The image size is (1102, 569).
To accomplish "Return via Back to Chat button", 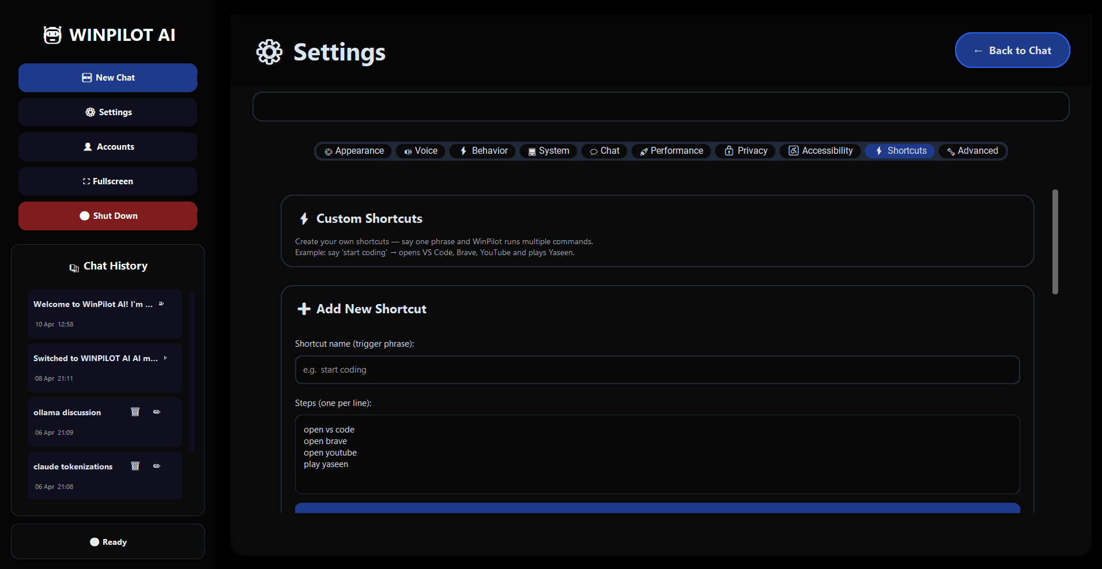I will [1013, 51].
